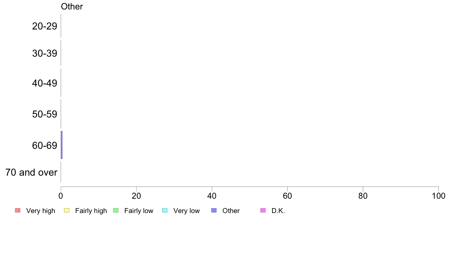Click axis tick label 40
The width and height of the screenshot is (449, 278).
(x=212, y=196)
